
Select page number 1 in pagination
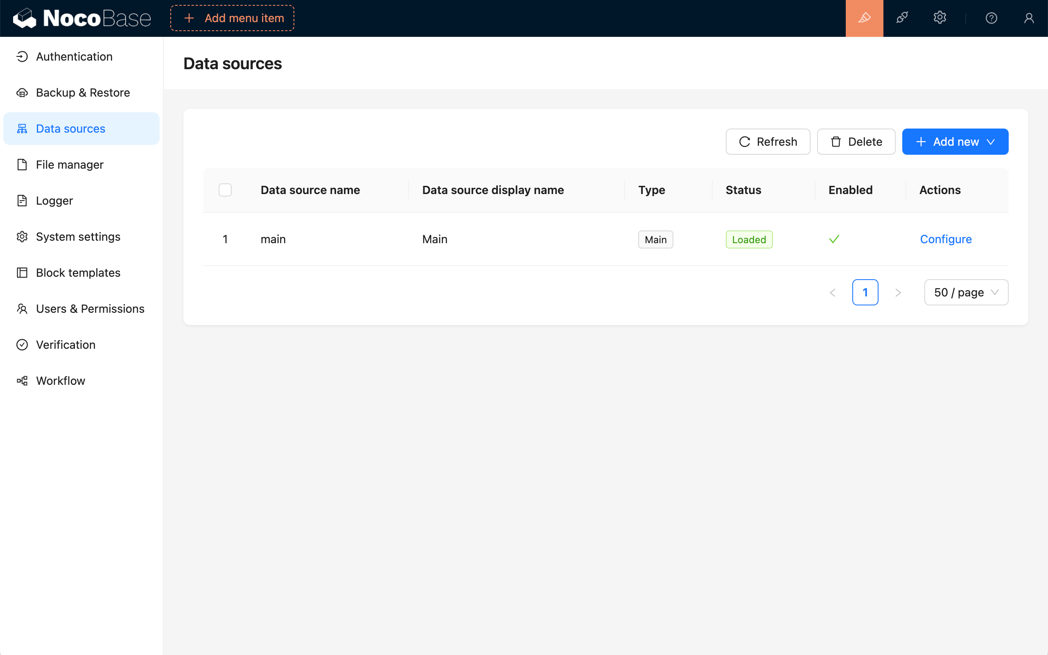click(865, 293)
